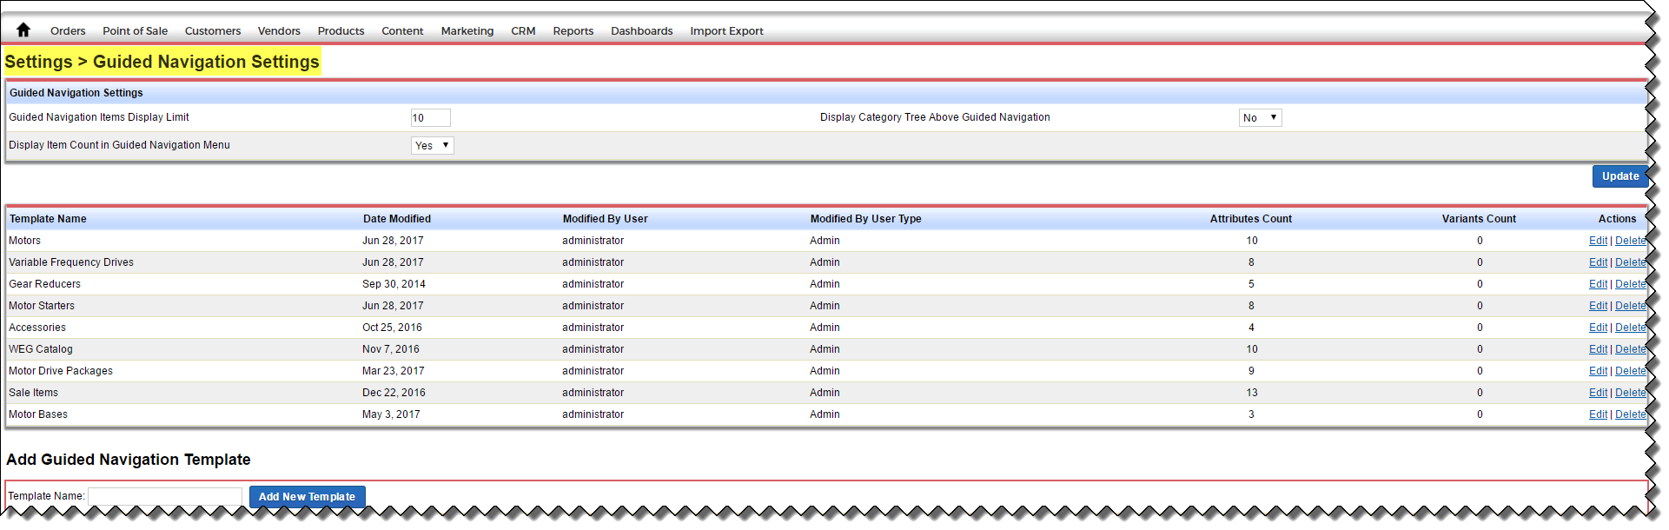Go to the Home icon
Viewport: 1669px width, 530px height.
(23, 30)
